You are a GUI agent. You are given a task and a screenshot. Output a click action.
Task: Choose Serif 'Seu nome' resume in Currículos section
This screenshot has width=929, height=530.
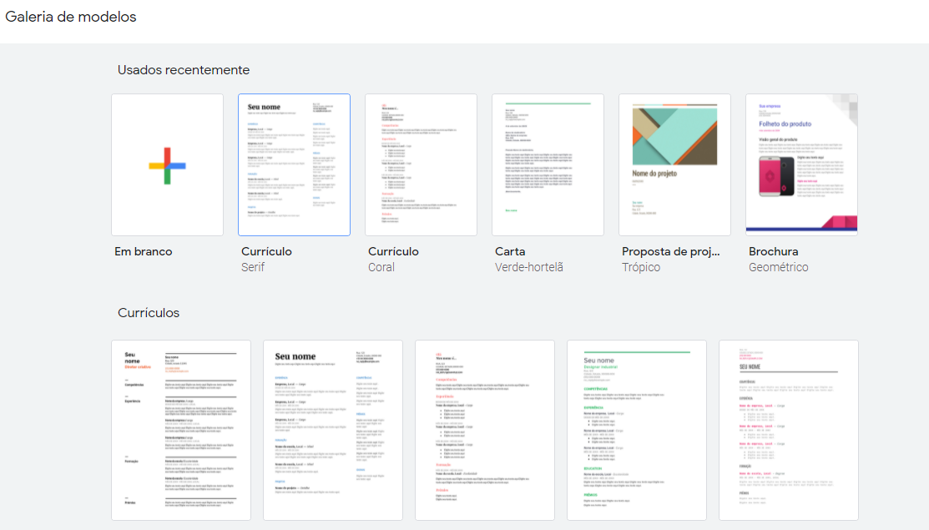point(333,431)
